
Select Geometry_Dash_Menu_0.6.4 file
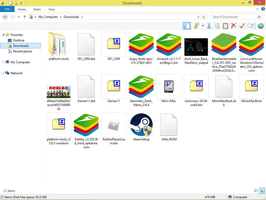click(141, 91)
